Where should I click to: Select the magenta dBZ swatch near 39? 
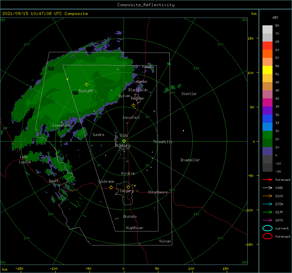point(267,103)
